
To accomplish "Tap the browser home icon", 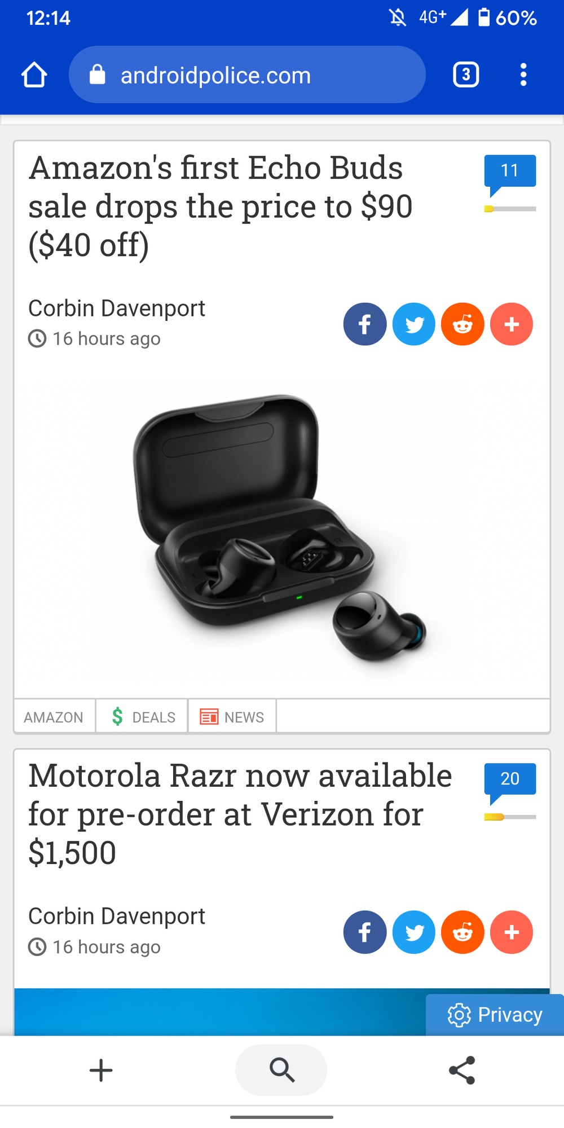I will tap(34, 74).
